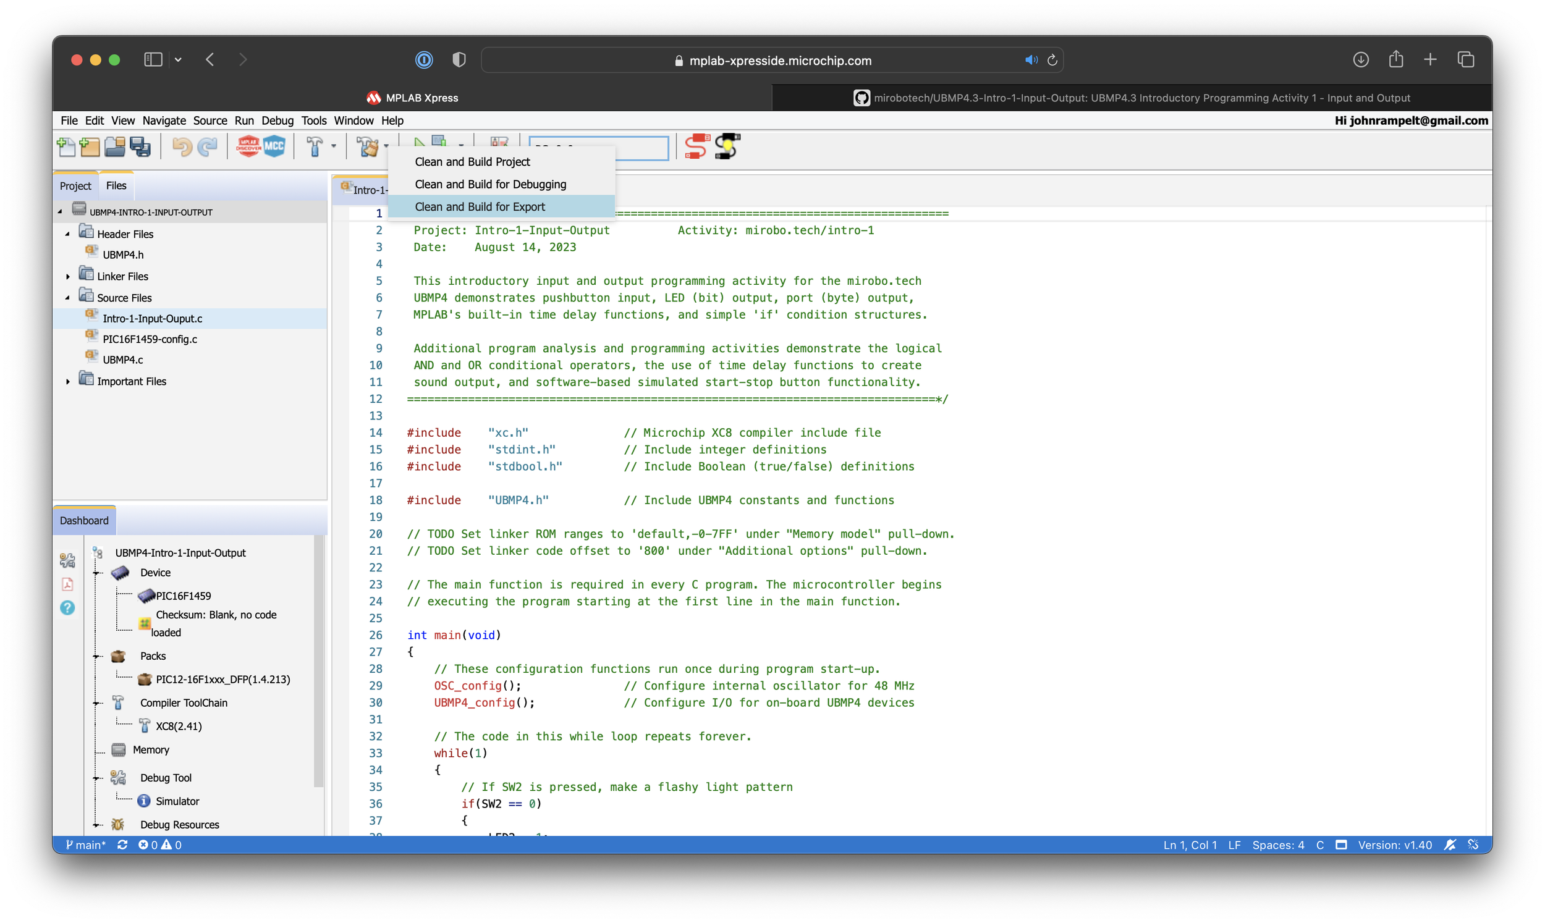The height and width of the screenshot is (923, 1545).
Task: Expand the Important Files folder
Action: (68, 381)
